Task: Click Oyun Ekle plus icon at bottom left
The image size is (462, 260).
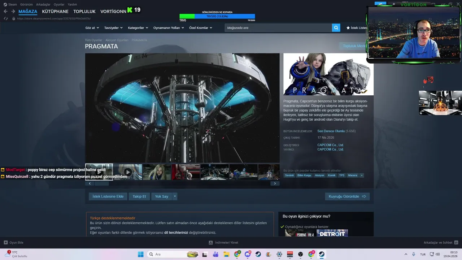Action: [x=5, y=243]
